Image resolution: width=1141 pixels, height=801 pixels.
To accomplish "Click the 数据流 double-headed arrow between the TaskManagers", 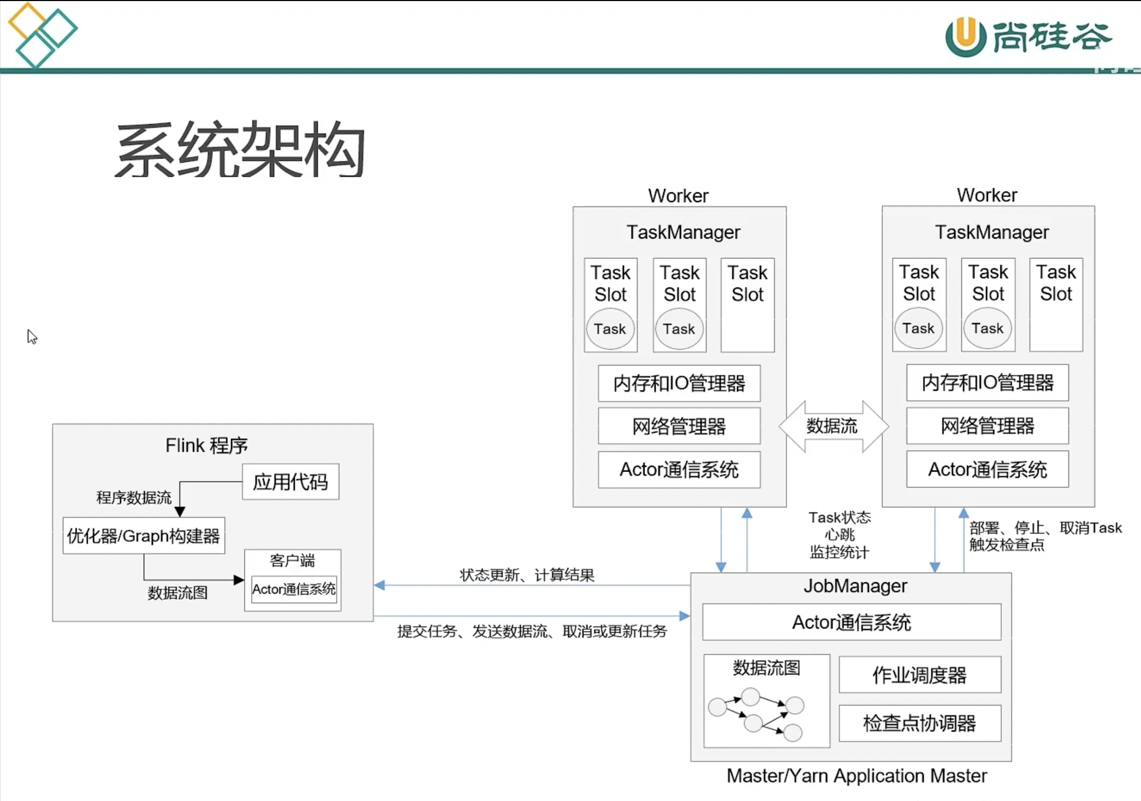I will point(834,426).
